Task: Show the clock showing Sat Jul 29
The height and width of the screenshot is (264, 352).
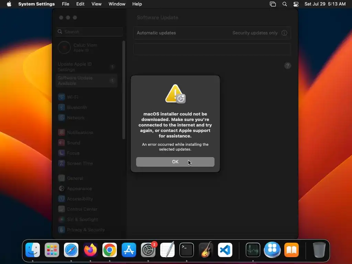Action: [x=325, y=4]
